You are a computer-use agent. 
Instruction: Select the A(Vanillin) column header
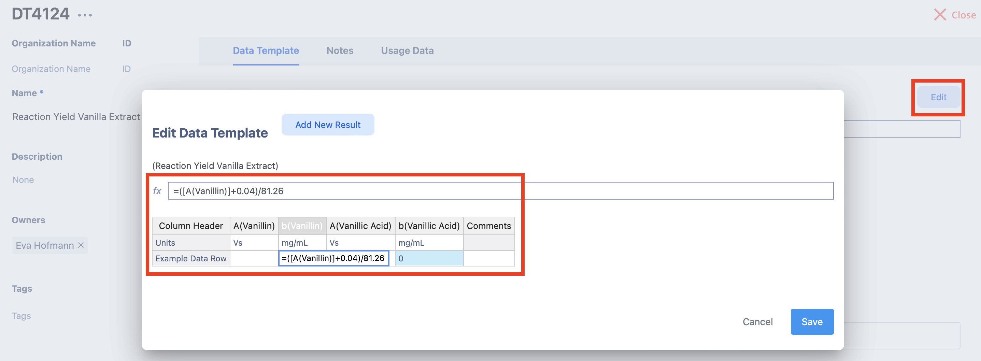click(x=254, y=226)
